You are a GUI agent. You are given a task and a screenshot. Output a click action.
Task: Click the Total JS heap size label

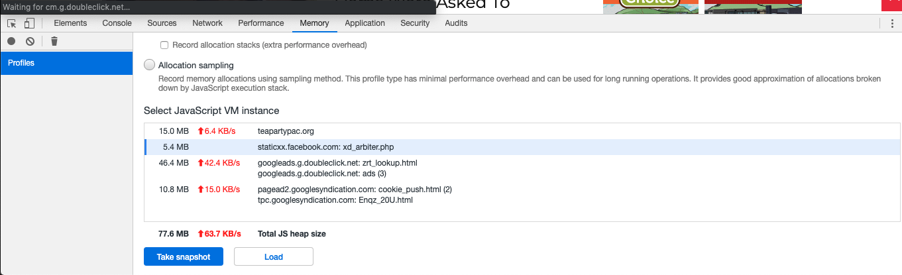(292, 234)
